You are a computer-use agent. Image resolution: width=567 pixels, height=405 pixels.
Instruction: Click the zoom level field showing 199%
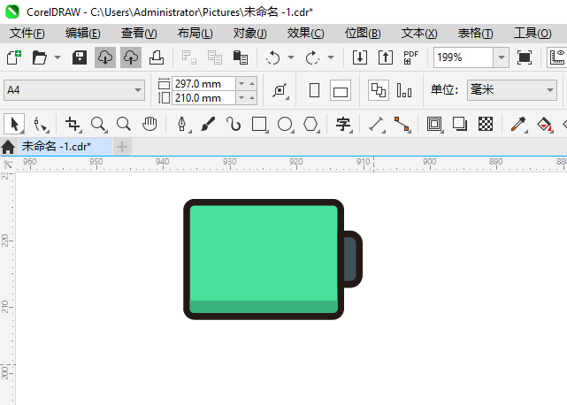point(464,57)
